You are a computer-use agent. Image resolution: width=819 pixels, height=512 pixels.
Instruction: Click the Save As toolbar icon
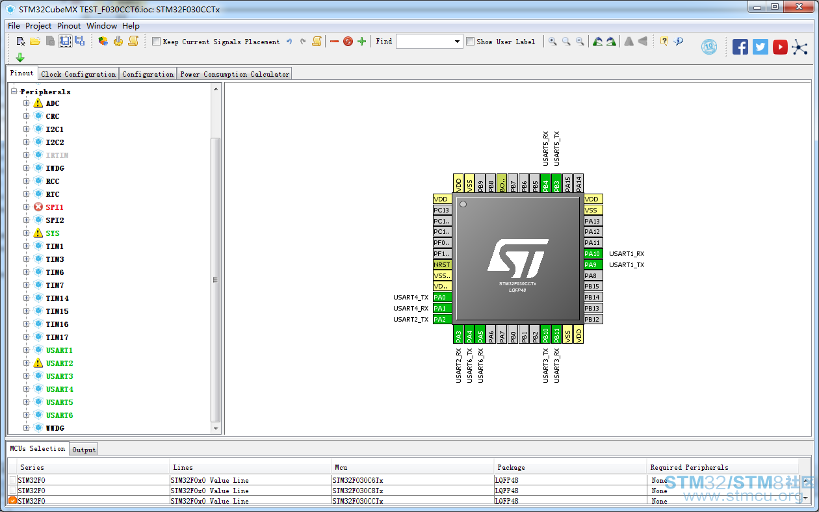point(79,42)
